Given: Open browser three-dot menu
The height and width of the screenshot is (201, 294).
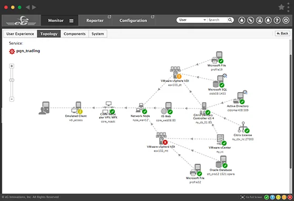Looking at the screenshot, I should (288, 7).
